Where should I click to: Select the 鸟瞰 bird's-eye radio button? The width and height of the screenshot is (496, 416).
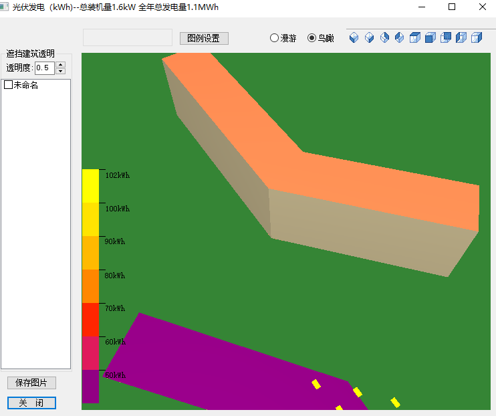point(312,38)
